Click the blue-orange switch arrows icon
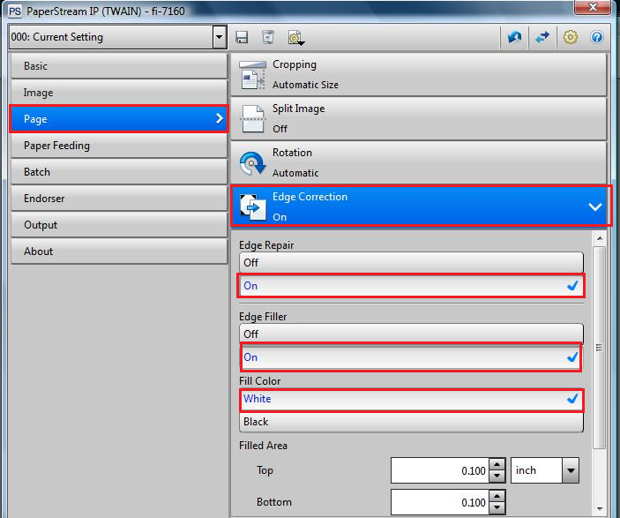The height and width of the screenshot is (518, 620). (542, 37)
